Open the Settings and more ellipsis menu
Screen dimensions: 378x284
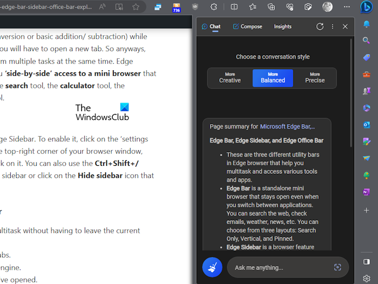(347, 7)
